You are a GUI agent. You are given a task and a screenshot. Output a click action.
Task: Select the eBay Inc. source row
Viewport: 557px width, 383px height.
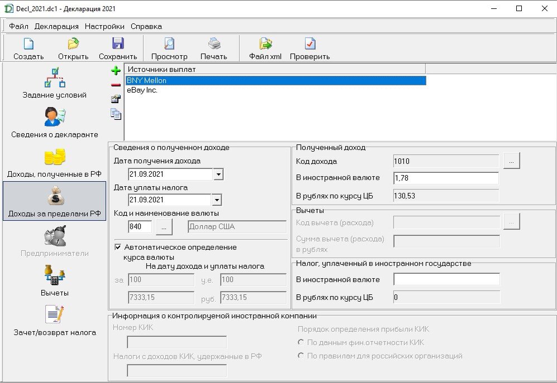click(x=276, y=90)
